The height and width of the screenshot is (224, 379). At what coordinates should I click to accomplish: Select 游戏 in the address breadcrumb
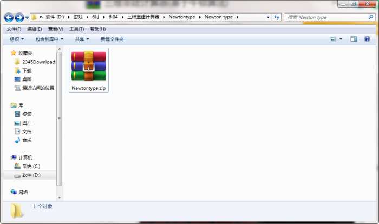(x=78, y=17)
